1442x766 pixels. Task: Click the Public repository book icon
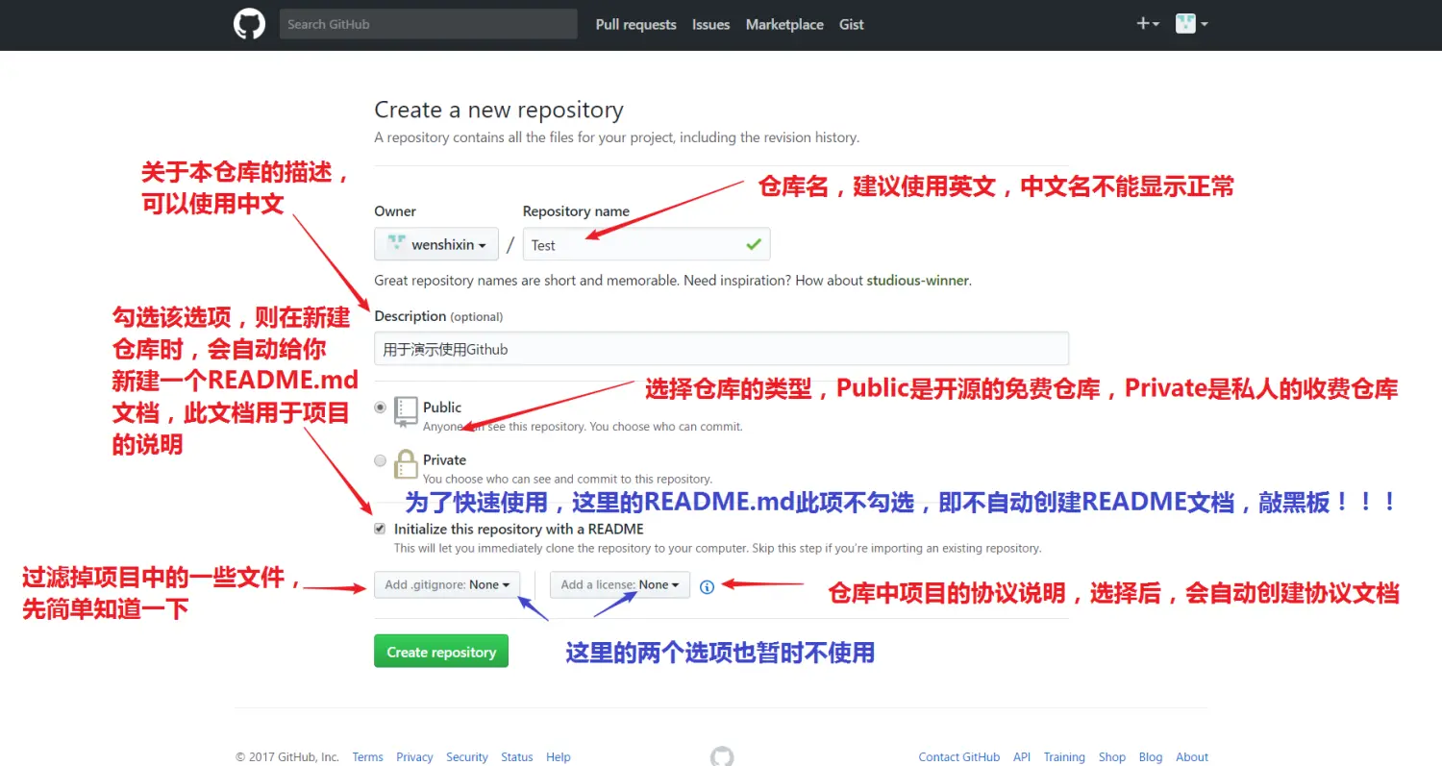tap(406, 411)
